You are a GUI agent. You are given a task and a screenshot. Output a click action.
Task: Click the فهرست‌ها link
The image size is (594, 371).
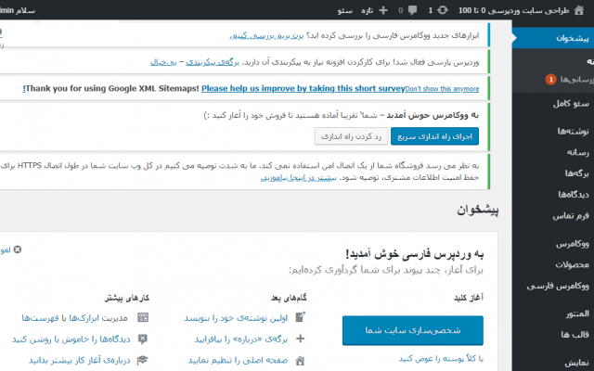[x=40, y=317]
